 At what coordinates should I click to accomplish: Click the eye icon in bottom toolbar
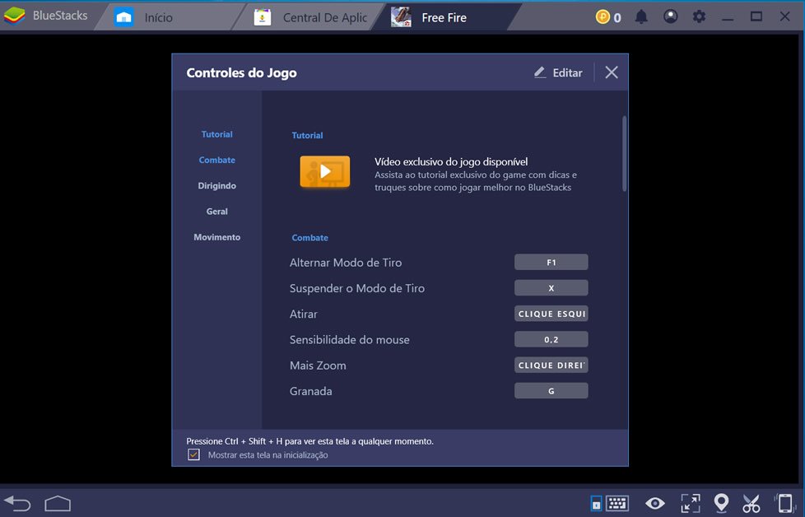655,503
